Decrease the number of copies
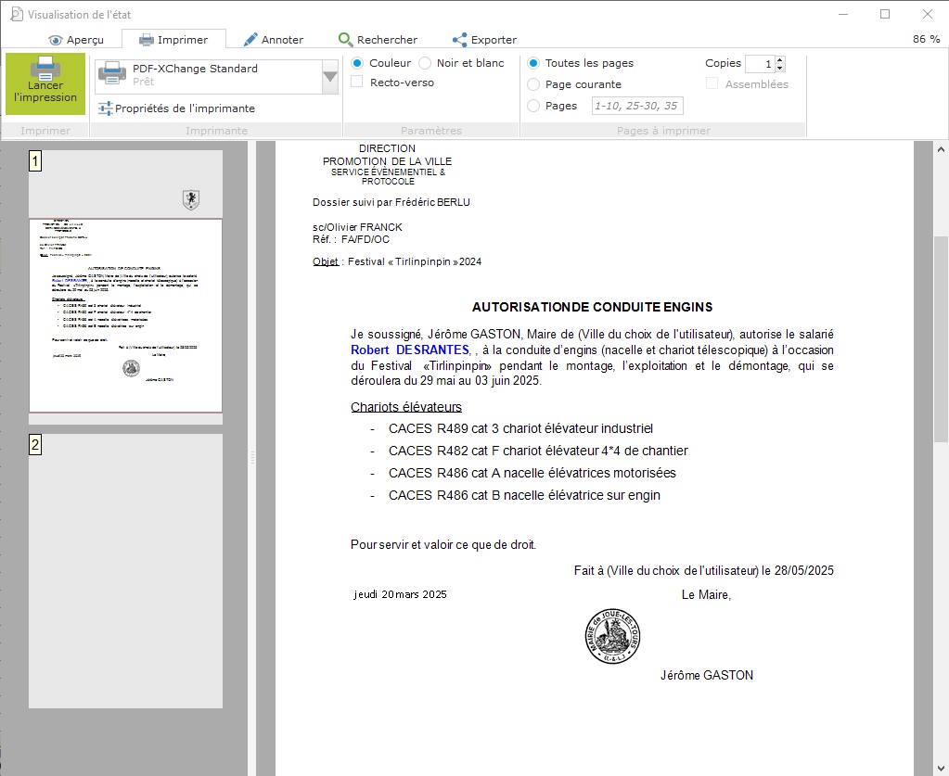This screenshot has height=776, width=949. click(779, 68)
